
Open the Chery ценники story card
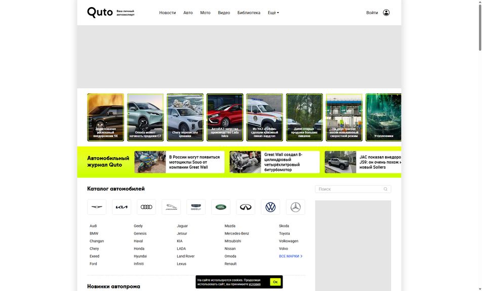click(185, 117)
